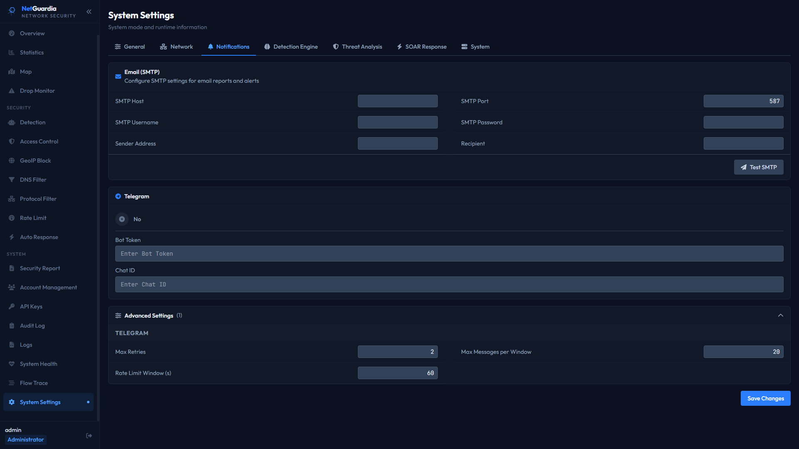The image size is (799, 449).
Task: Toggle the Telegram enable switch showing No
Action: [x=122, y=219]
